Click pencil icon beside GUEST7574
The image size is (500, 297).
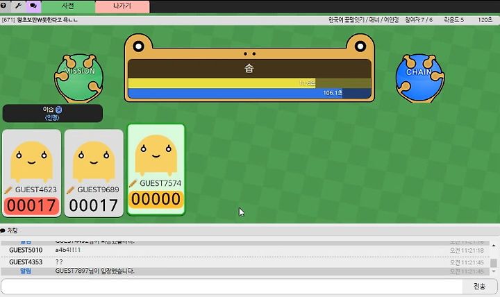click(x=133, y=184)
